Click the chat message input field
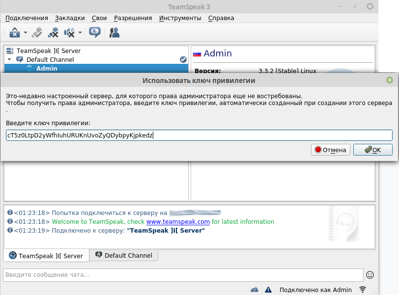The height and width of the screenshot is (295, 399). point(183,275)
